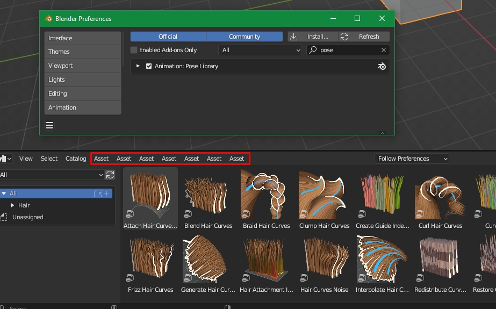
Task: Open the Themes preferences section
Action: (83, 52)
